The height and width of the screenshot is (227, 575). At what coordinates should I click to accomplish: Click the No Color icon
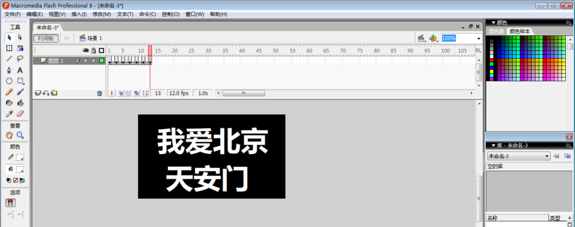pyautogui.click(x=16, y=180)
